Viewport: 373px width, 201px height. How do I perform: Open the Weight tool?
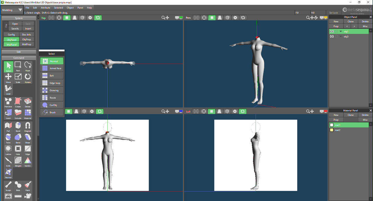tap(18, 162)
